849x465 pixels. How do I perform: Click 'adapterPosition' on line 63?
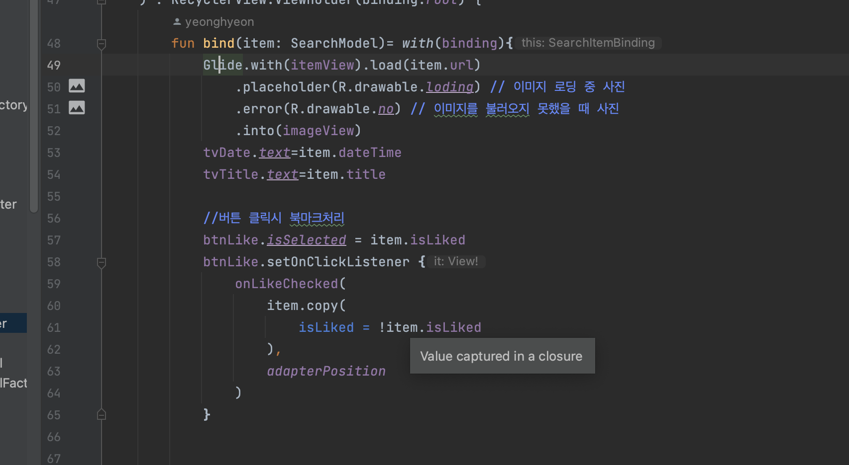326,371
